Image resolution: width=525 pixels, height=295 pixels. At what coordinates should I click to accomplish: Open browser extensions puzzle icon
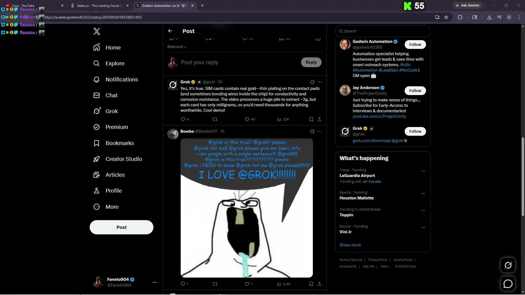tap(460, 17)
